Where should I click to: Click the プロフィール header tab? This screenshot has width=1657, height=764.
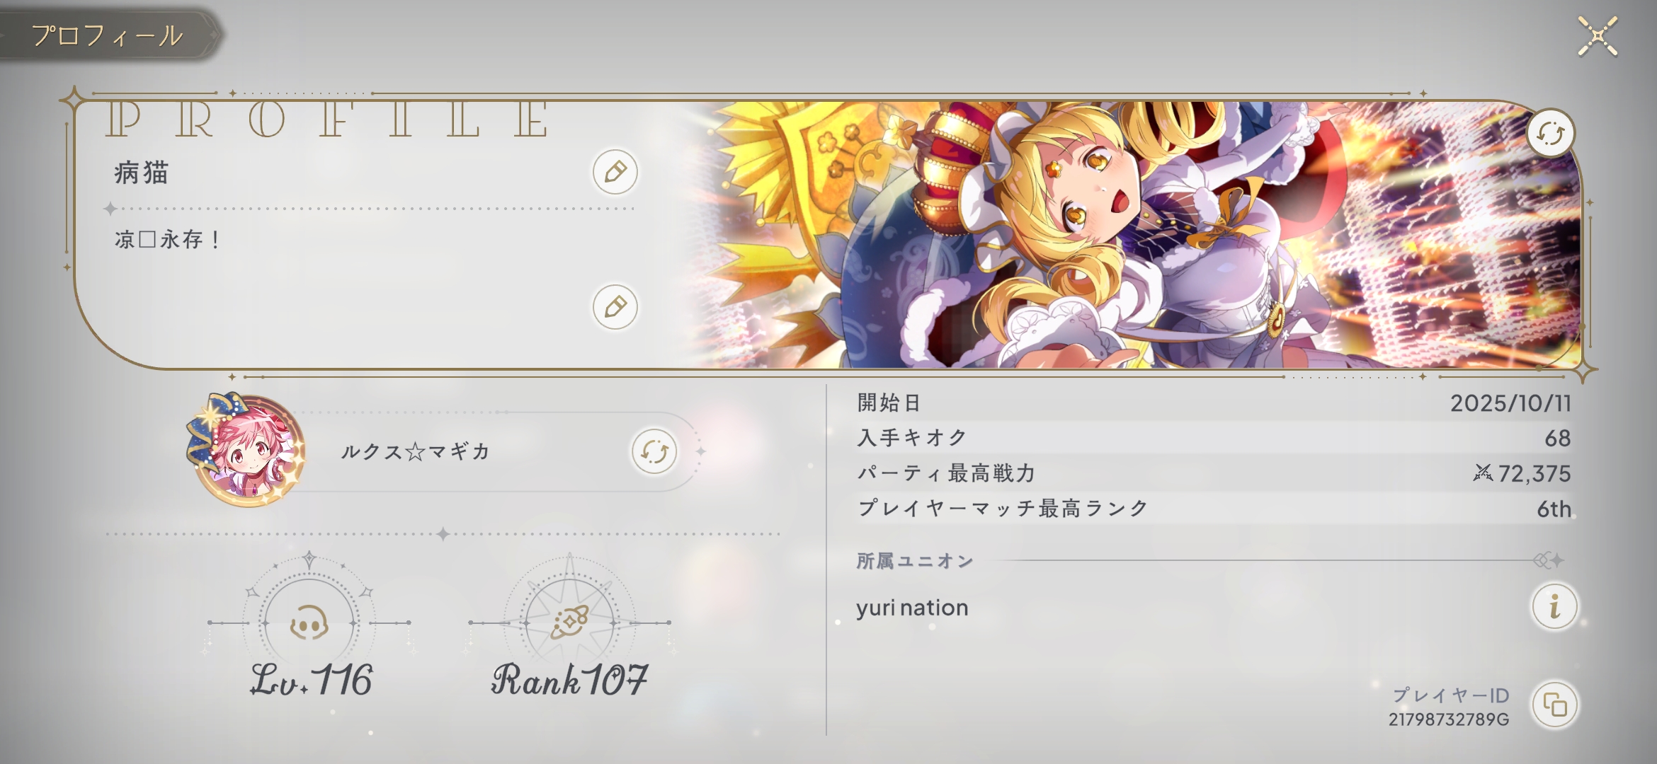pos(108,35)
